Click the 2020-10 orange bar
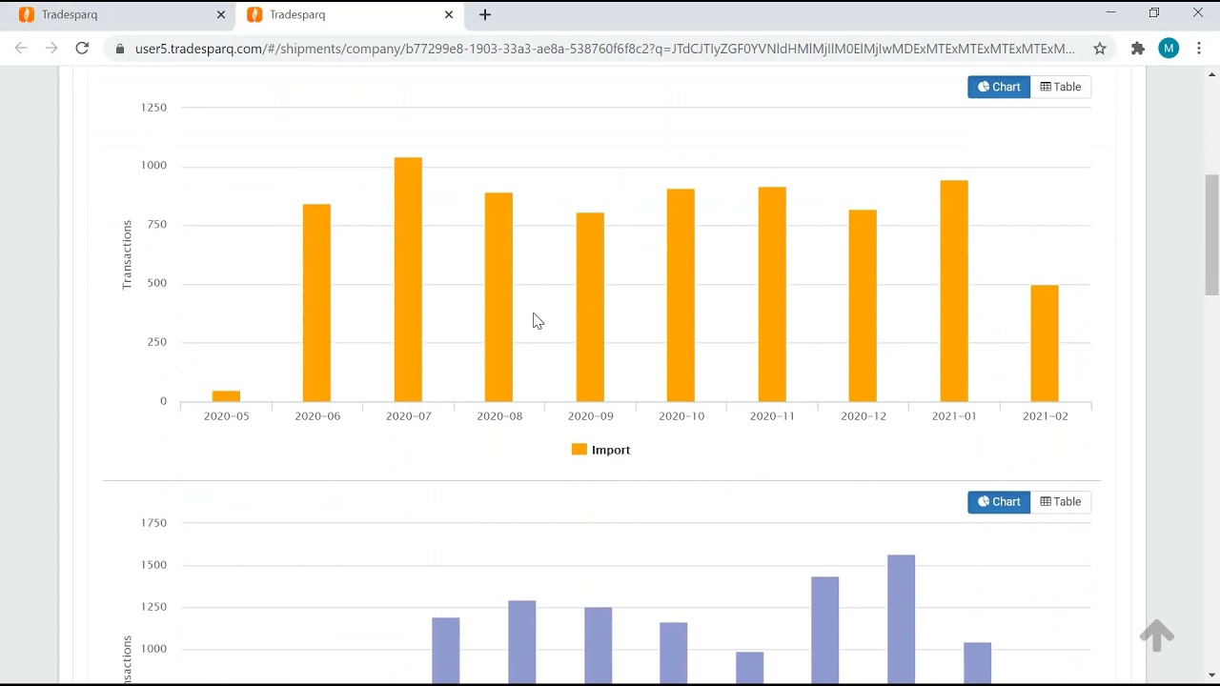Viewport: 1220px width, 686px height. 681,295
